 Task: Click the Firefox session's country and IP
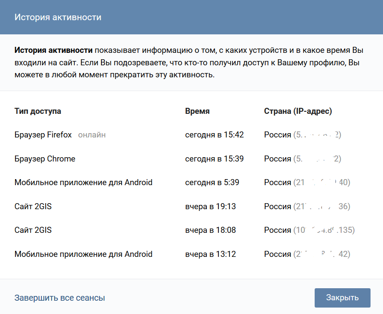303,135
